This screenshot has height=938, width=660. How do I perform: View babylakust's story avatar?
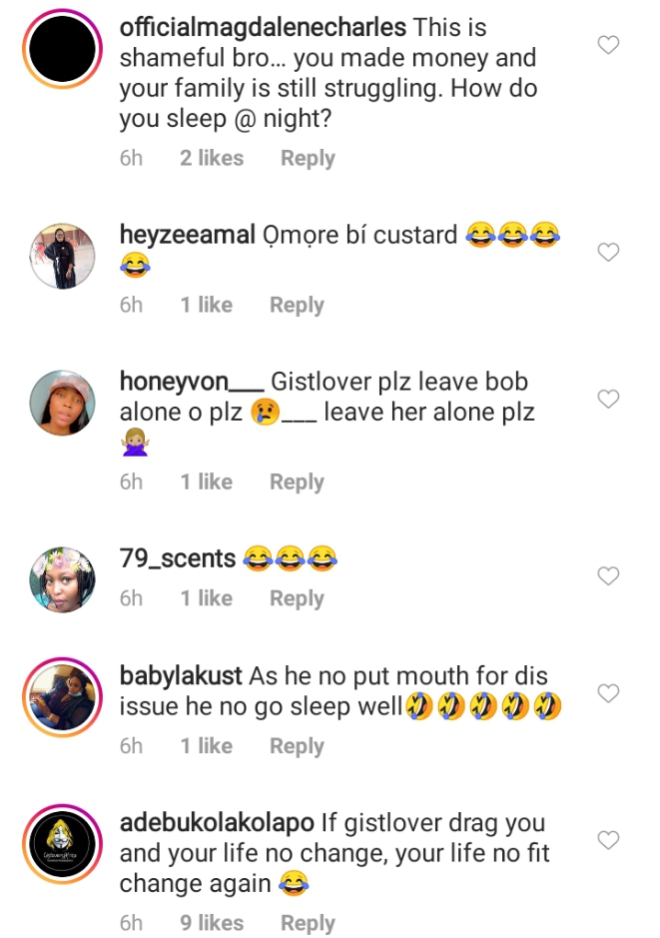click(x=62, y=697)
